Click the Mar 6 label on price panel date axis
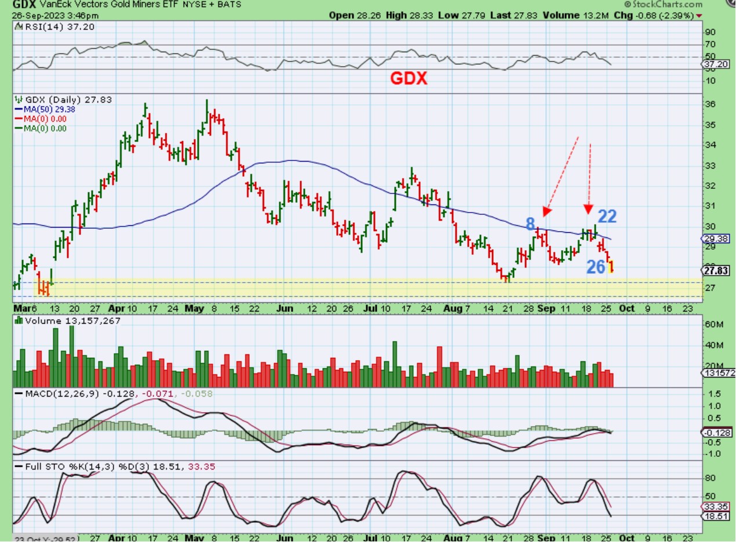Image resolution: width=736 pixels, height=542 pixels. point(25,309)
